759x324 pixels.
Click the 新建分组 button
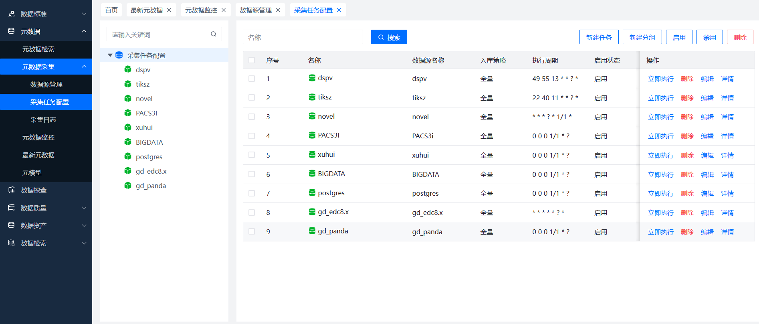642,37
